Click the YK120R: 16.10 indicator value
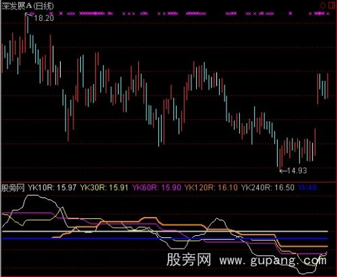The image size is (337, 277). pyautogui.click(x=211, y=187)
